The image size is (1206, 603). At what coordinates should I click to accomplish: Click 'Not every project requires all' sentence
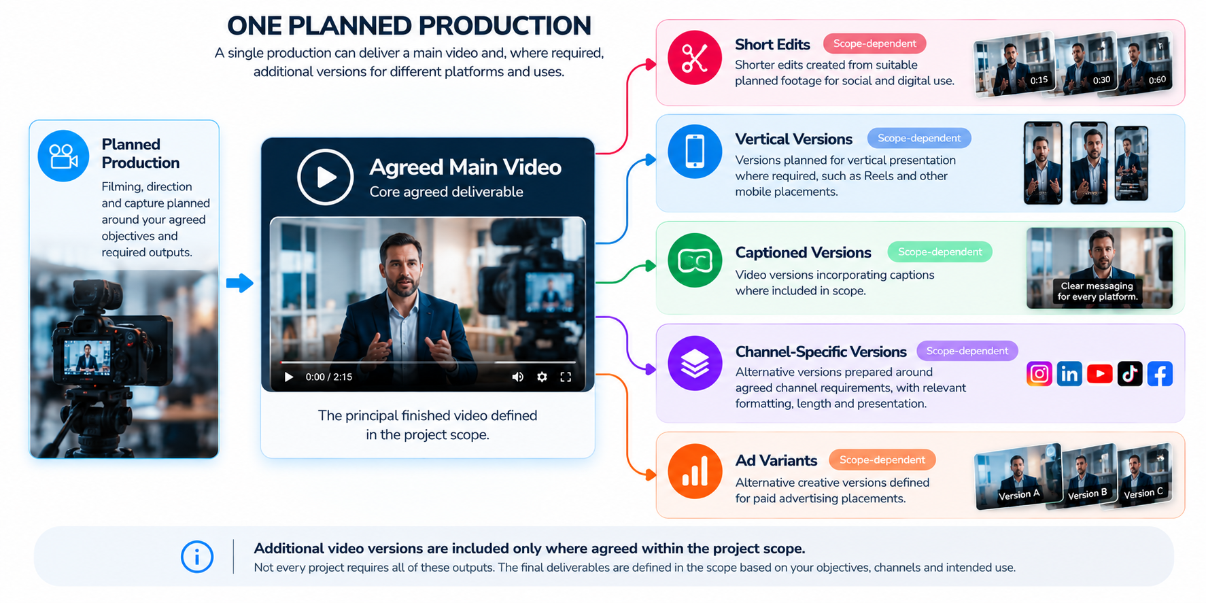634,568
